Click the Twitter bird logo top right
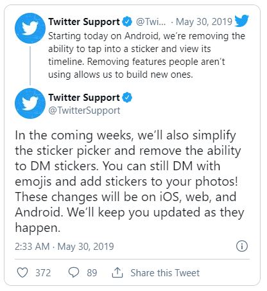 pyautogui.click(x=241, y=21)
